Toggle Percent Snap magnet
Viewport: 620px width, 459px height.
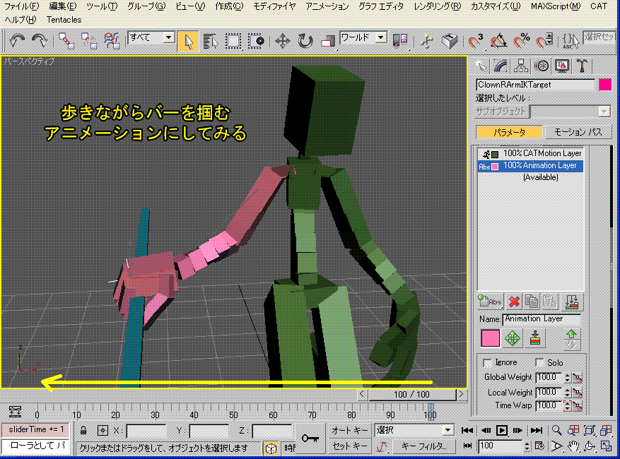[x=521, y=41]
